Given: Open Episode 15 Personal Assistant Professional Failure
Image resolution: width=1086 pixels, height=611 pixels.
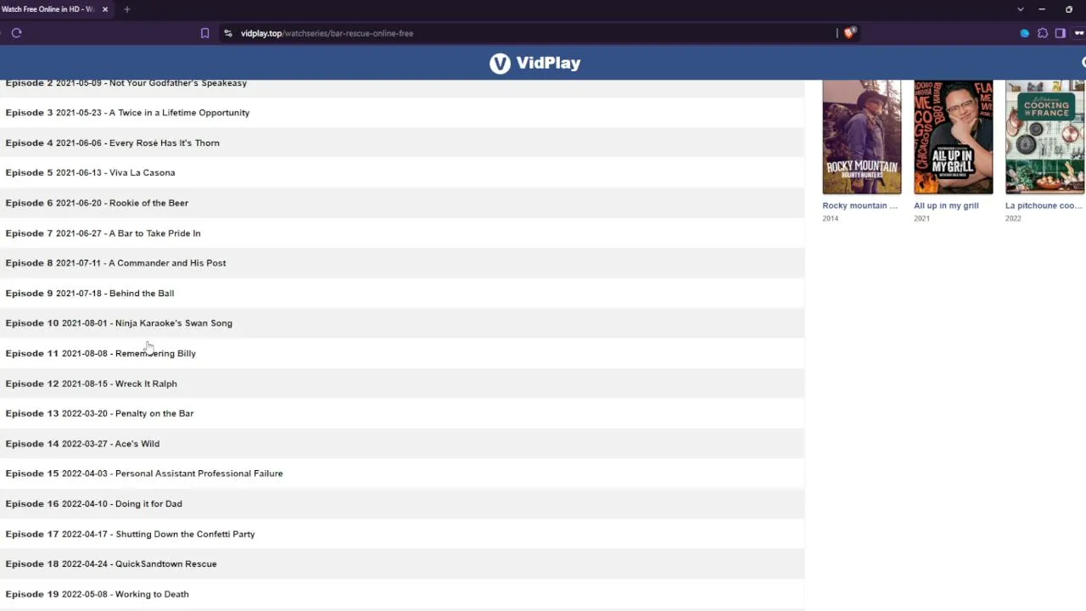Looking at the screenshot, I should (x=402, y=474).
